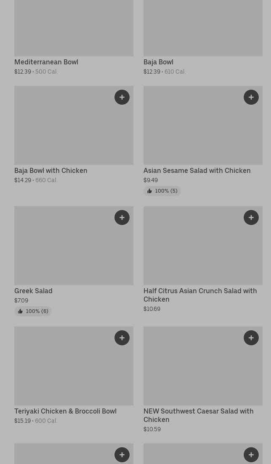
Task: Click the Greek Salad item name
Action: point(33,291)
